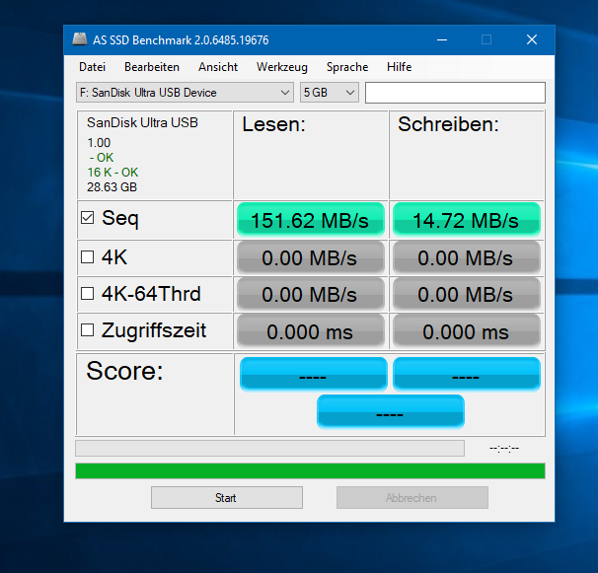The image size is (598, 573).
Task: Click the empty text field beside 5 GB
Action: pyautogui.click(x=455, y=93)
